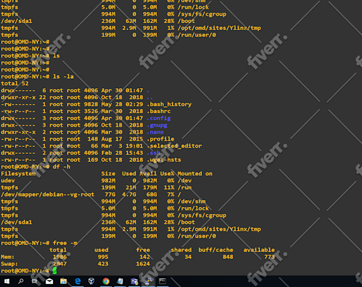This screenshot has width=362, height=287.
Task: Open the command prompt taskbar icon
Action: [163, 281]
